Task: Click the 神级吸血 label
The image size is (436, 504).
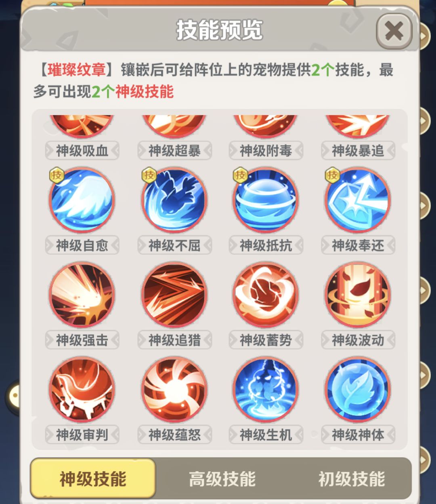Action: (x=82, y=151)
